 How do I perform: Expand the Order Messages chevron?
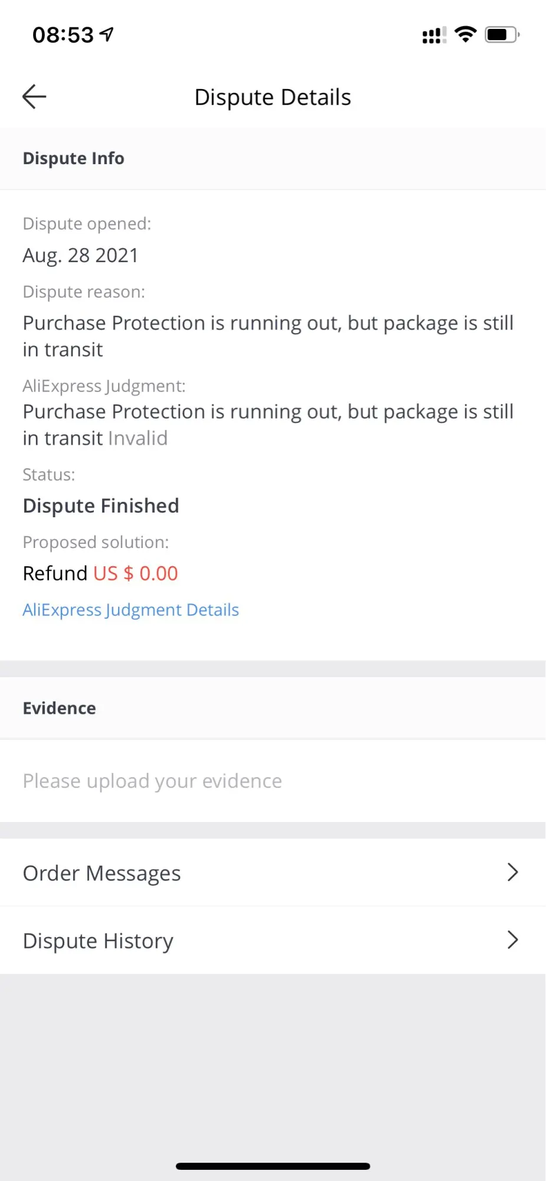pos(512,872)
